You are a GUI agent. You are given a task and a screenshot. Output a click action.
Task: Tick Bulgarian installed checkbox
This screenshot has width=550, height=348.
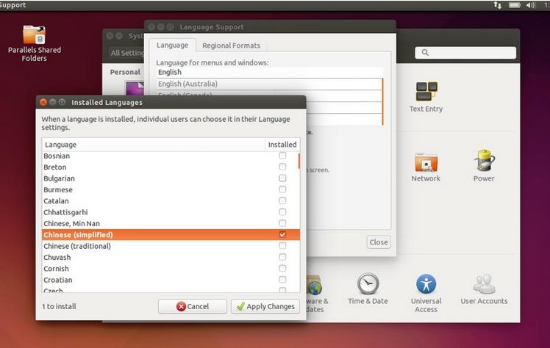coord(282,178)
